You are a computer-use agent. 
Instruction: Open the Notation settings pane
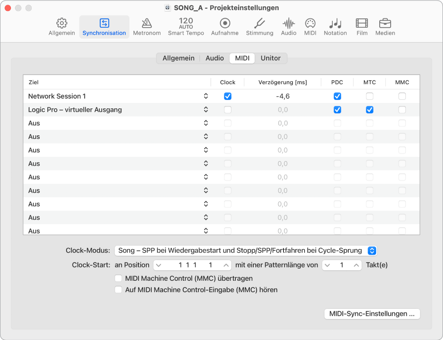tap(335, 27)
